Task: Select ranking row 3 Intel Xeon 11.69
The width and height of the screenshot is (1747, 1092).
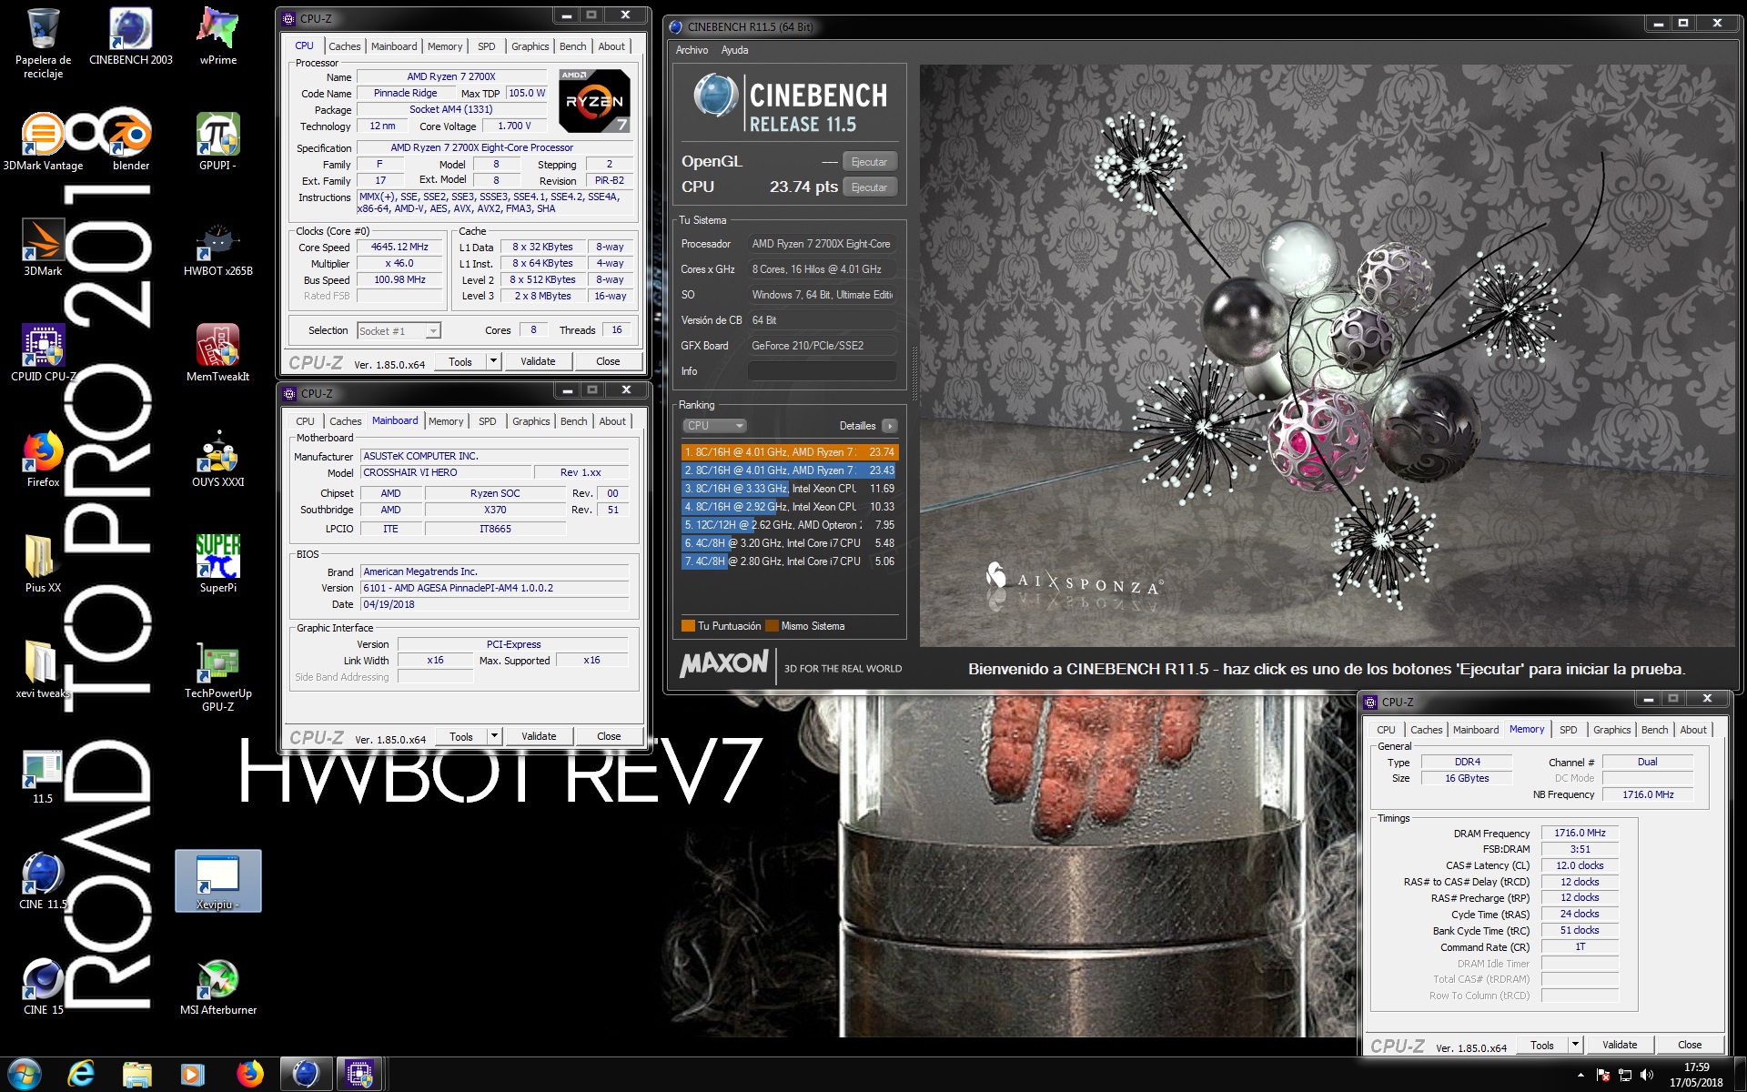Action: tap(790, 489)
